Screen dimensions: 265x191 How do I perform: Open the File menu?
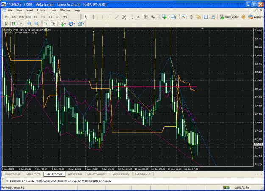click(10, 10)
